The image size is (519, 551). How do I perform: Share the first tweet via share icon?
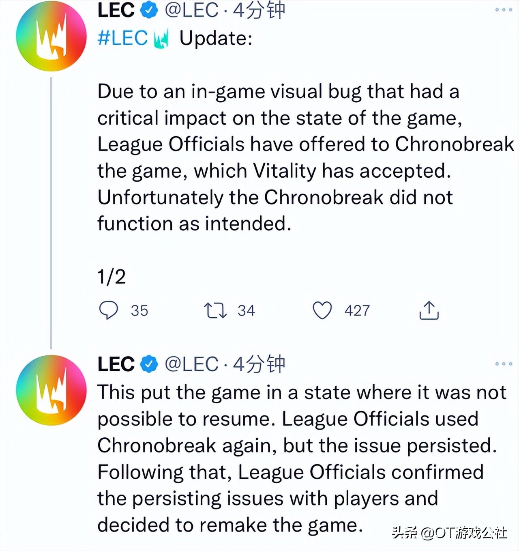click(429, 310)
